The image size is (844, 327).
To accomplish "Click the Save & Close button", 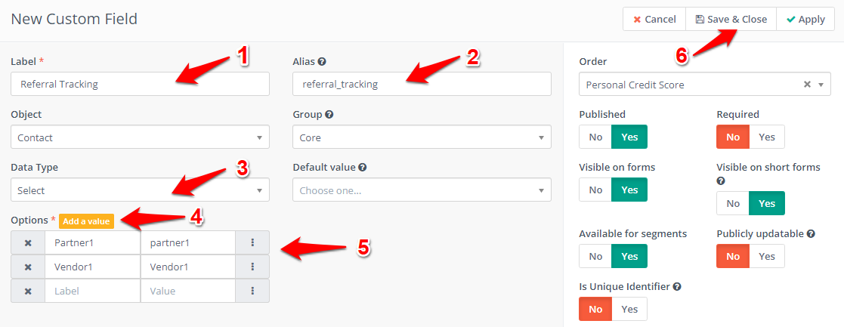I will pyautogui.click(x=731, y=20).
